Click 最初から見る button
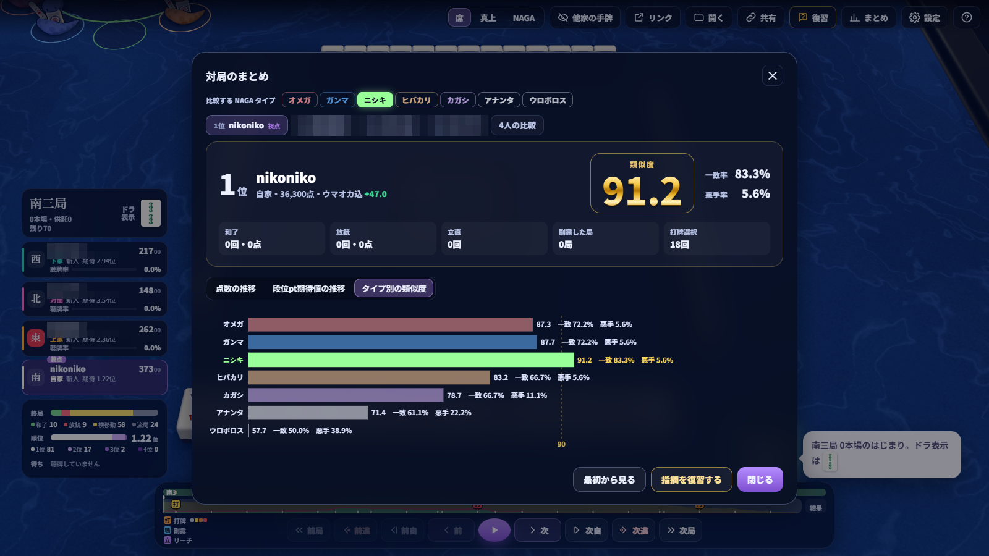Screen dimensions: 989x556 [x=609, y=479]
